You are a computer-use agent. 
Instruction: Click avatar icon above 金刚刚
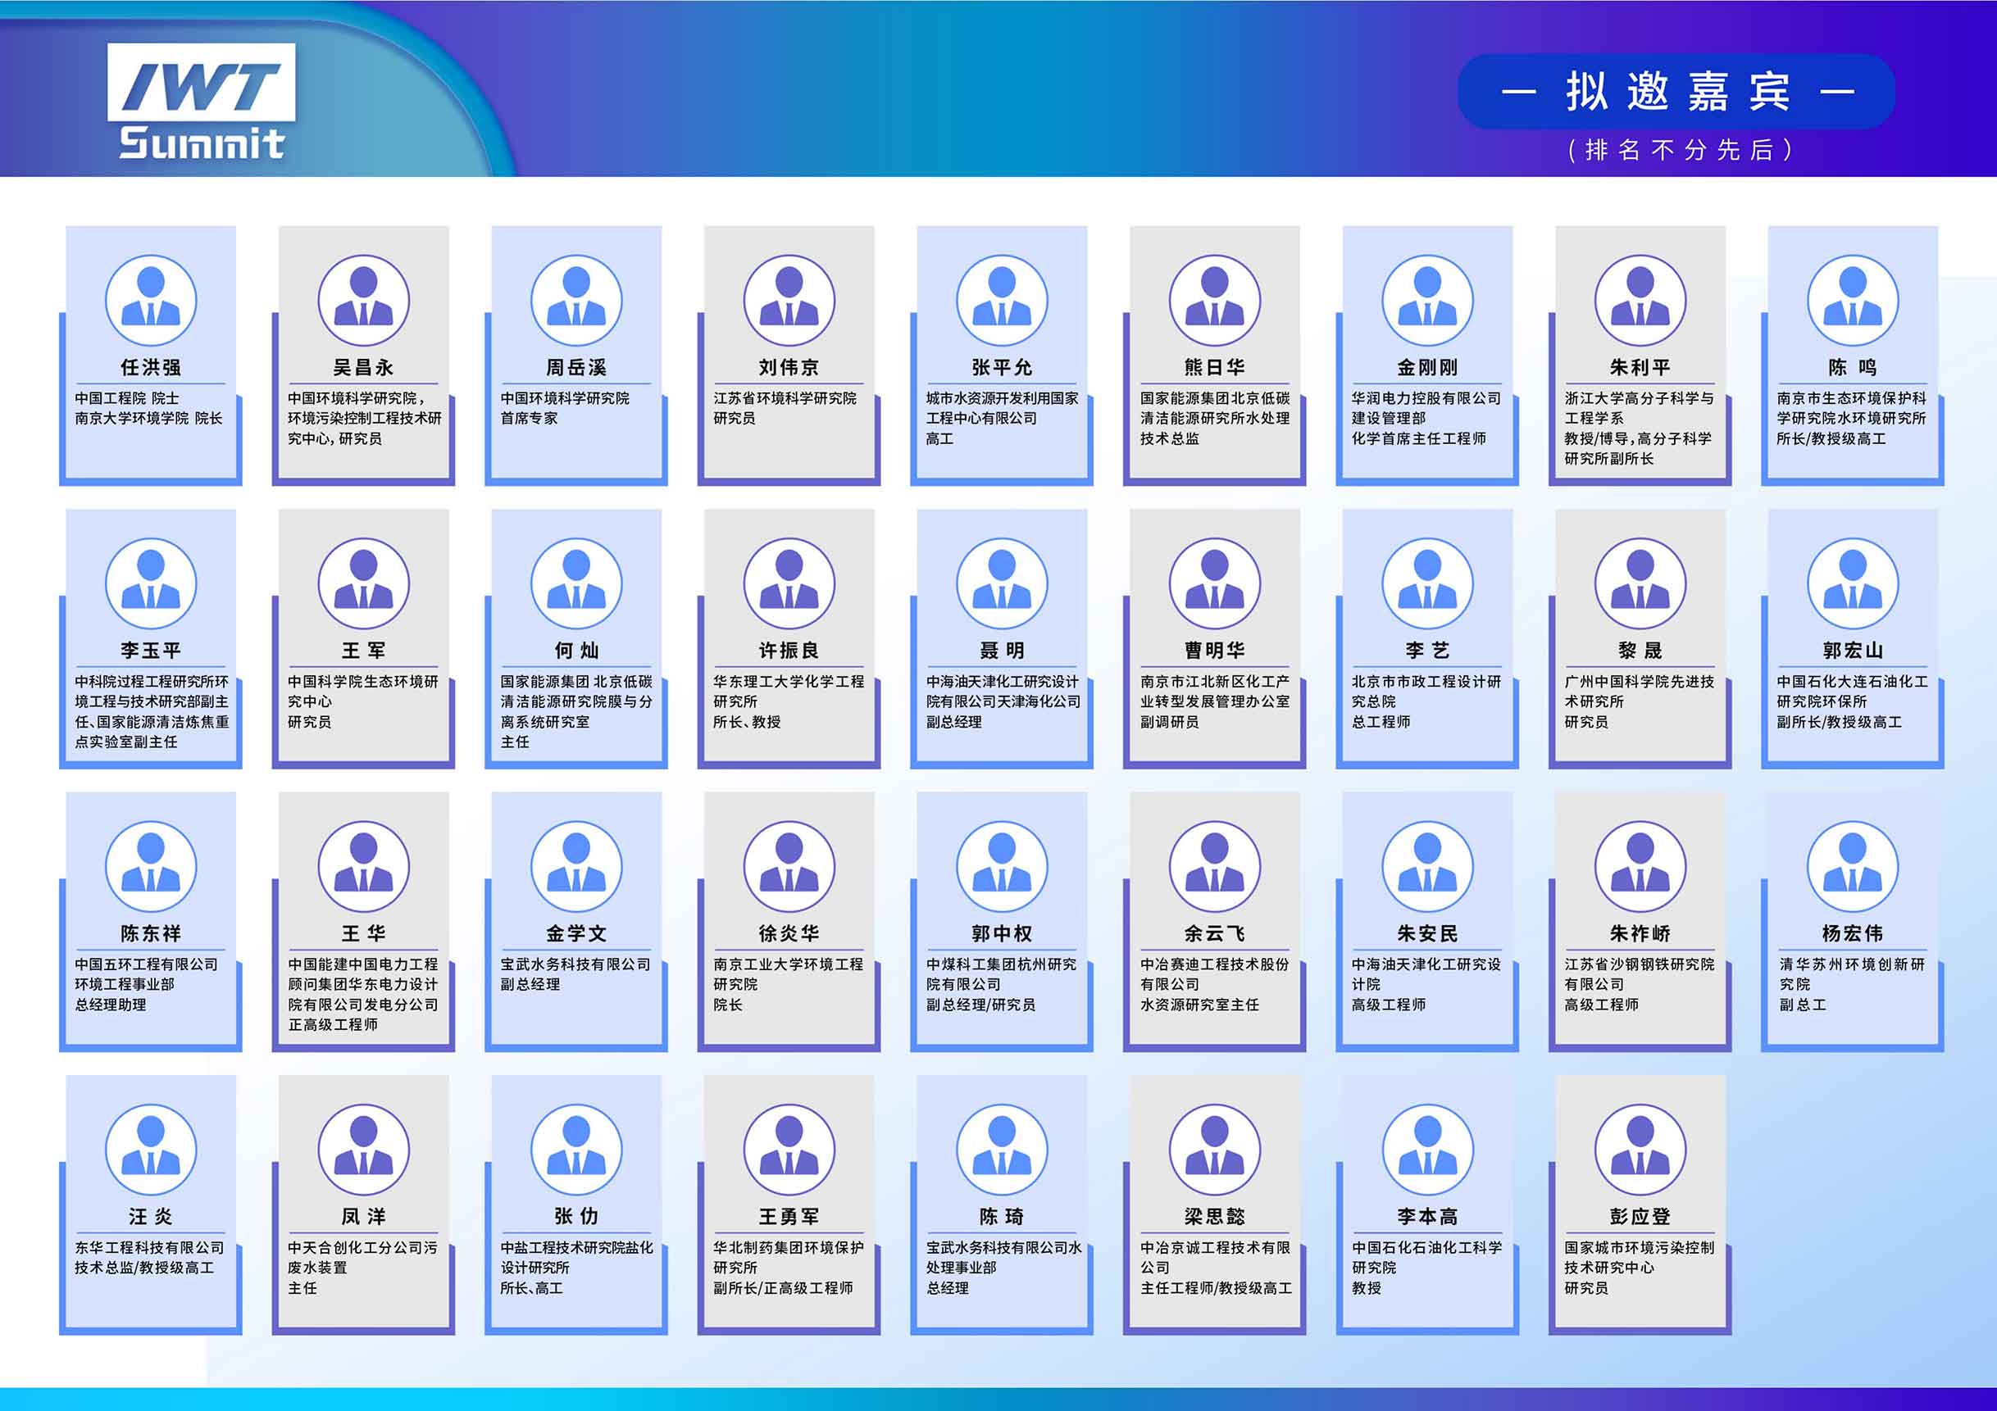pos(1427,301)
